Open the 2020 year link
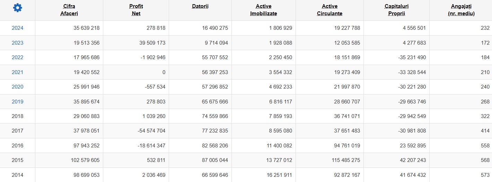492x182 pixels. 18,87
